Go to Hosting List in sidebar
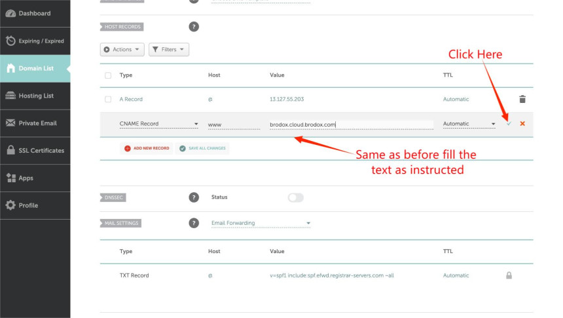 pyautogui.click(x=35, y=96)
